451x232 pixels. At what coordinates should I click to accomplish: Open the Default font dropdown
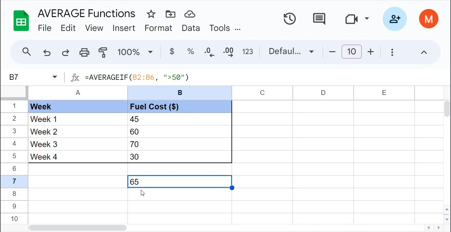290,51
